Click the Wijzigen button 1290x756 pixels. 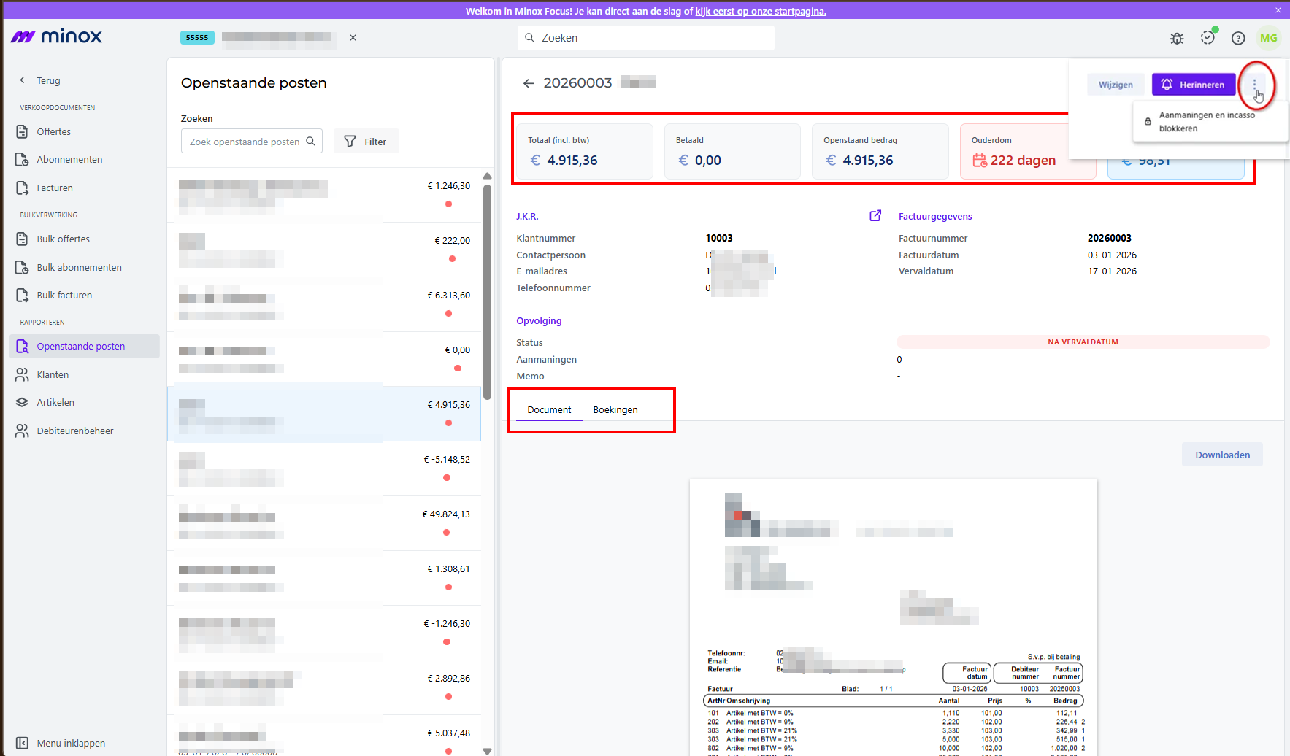[x=1116, y=85]
